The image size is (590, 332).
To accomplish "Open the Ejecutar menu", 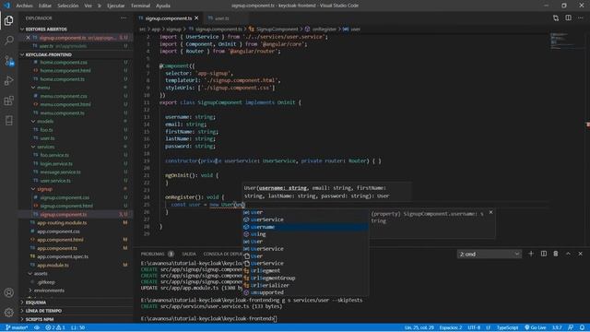I will coord(115,6).
